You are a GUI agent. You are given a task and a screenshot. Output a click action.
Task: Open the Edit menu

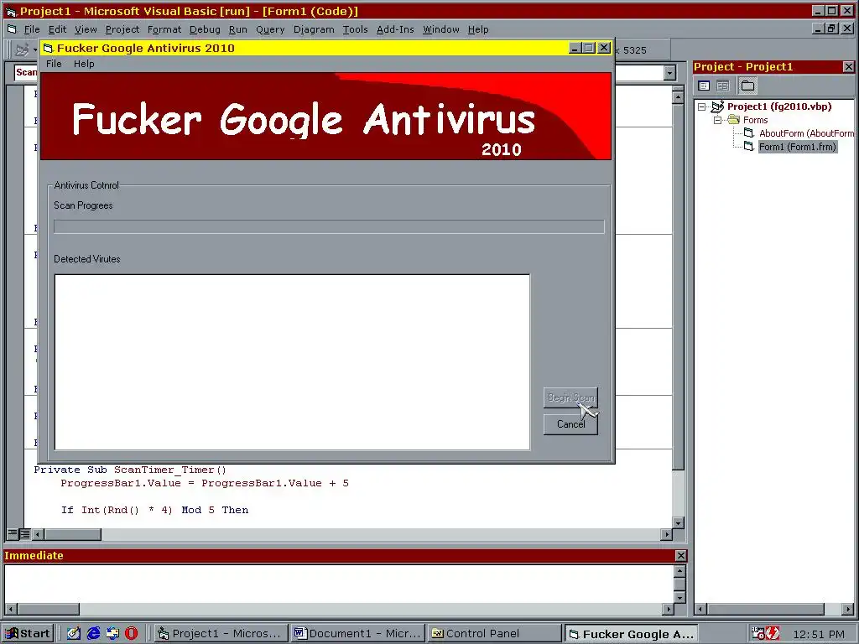[x=57, y=29]
